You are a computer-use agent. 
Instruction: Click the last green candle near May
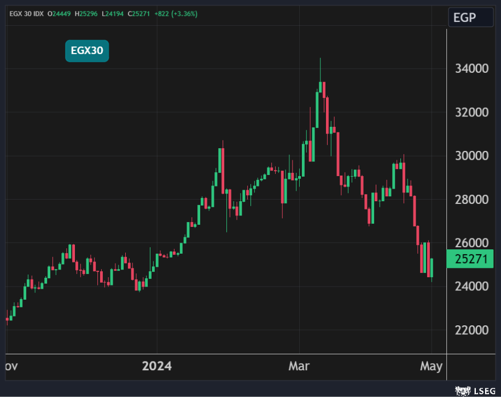[432, 268]
